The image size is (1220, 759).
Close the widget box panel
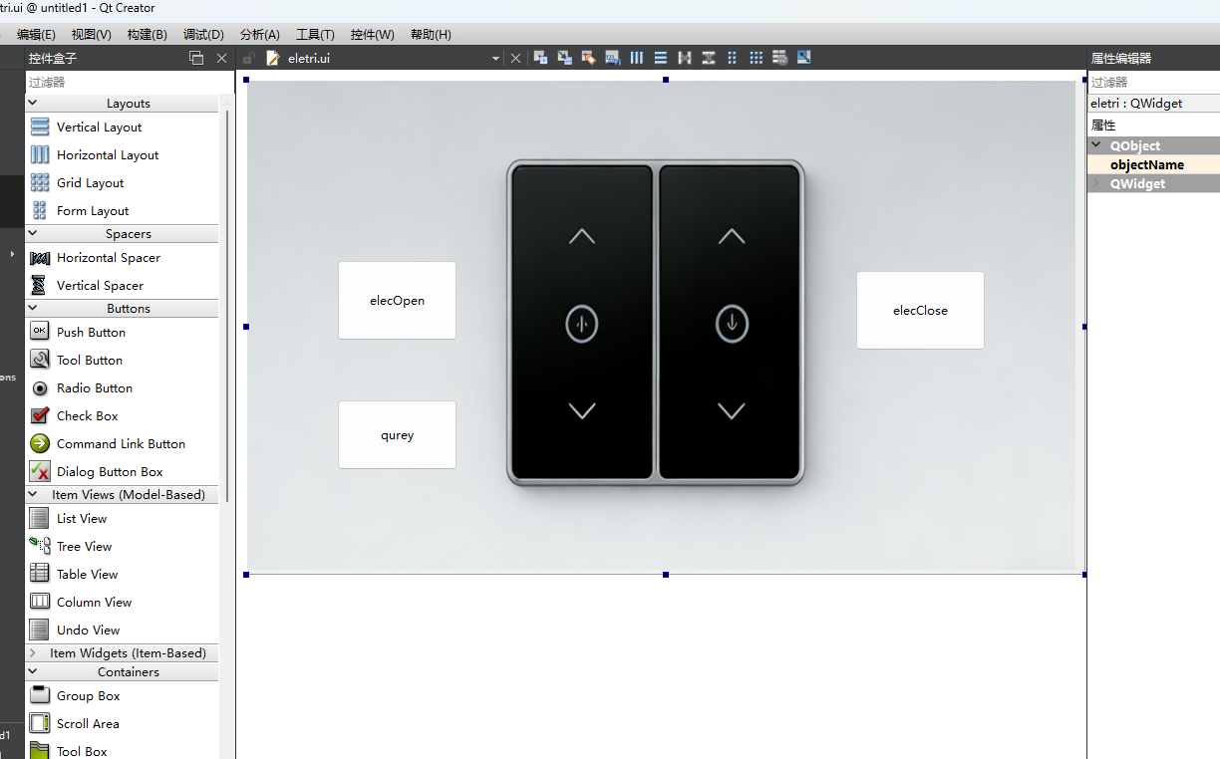[x=221, y=59]
